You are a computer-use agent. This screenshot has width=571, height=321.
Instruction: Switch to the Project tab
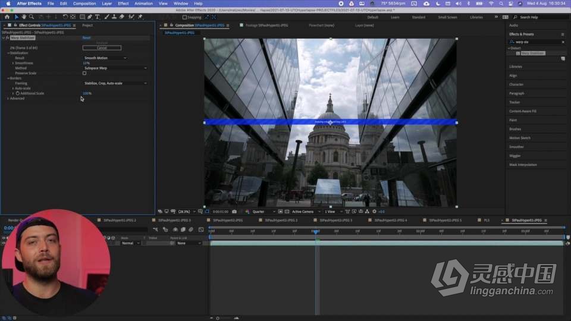pos(87,26)
